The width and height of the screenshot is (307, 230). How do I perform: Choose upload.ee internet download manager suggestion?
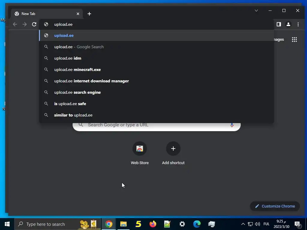(x=156, y=81)
